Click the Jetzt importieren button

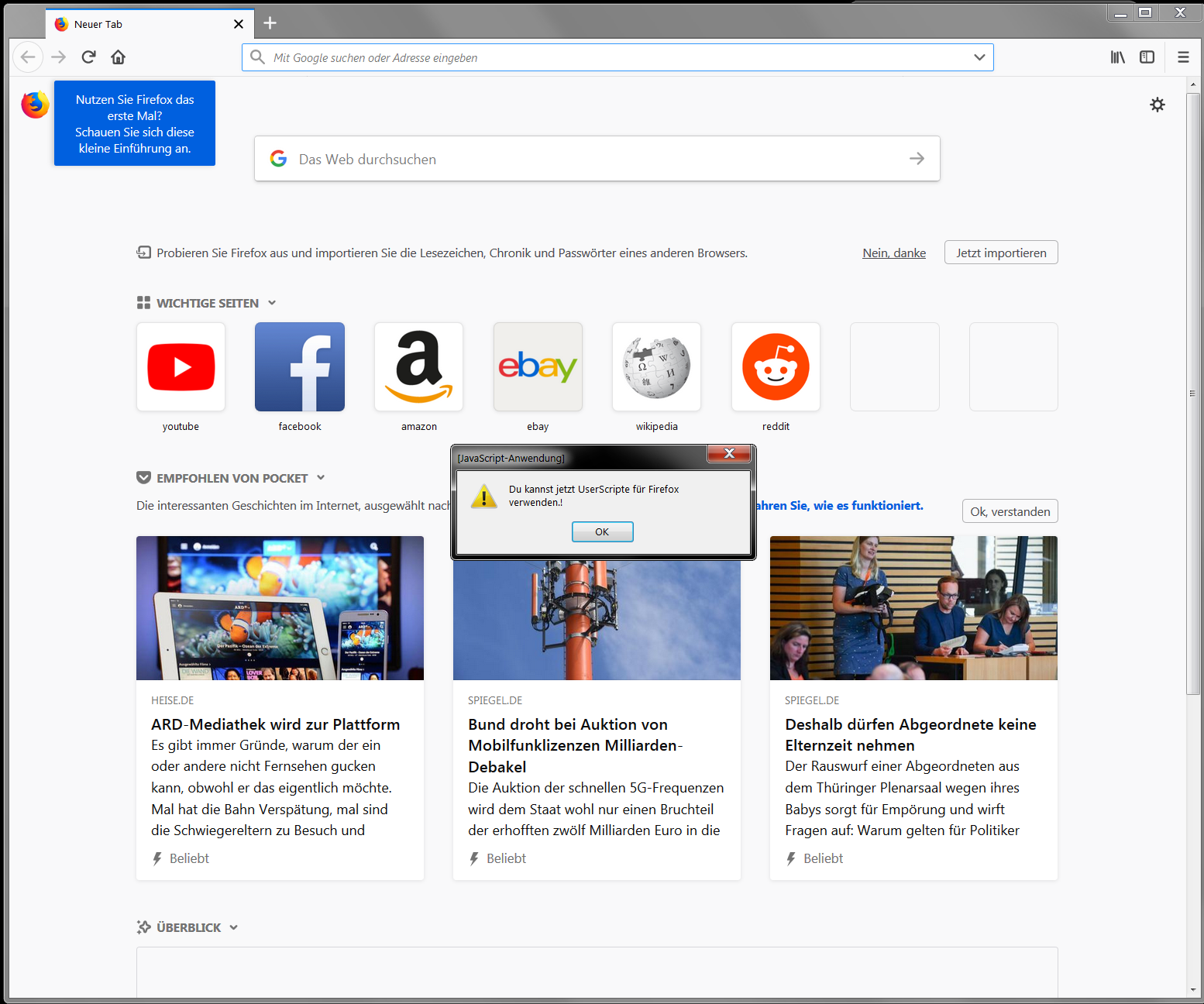pos(1001,253)
